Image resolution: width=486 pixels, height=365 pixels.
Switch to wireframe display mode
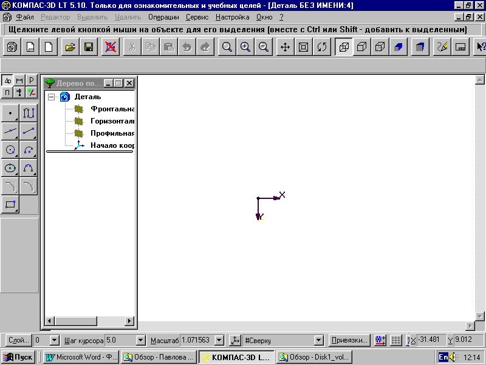pyautogui.click(x=344, y=47)
